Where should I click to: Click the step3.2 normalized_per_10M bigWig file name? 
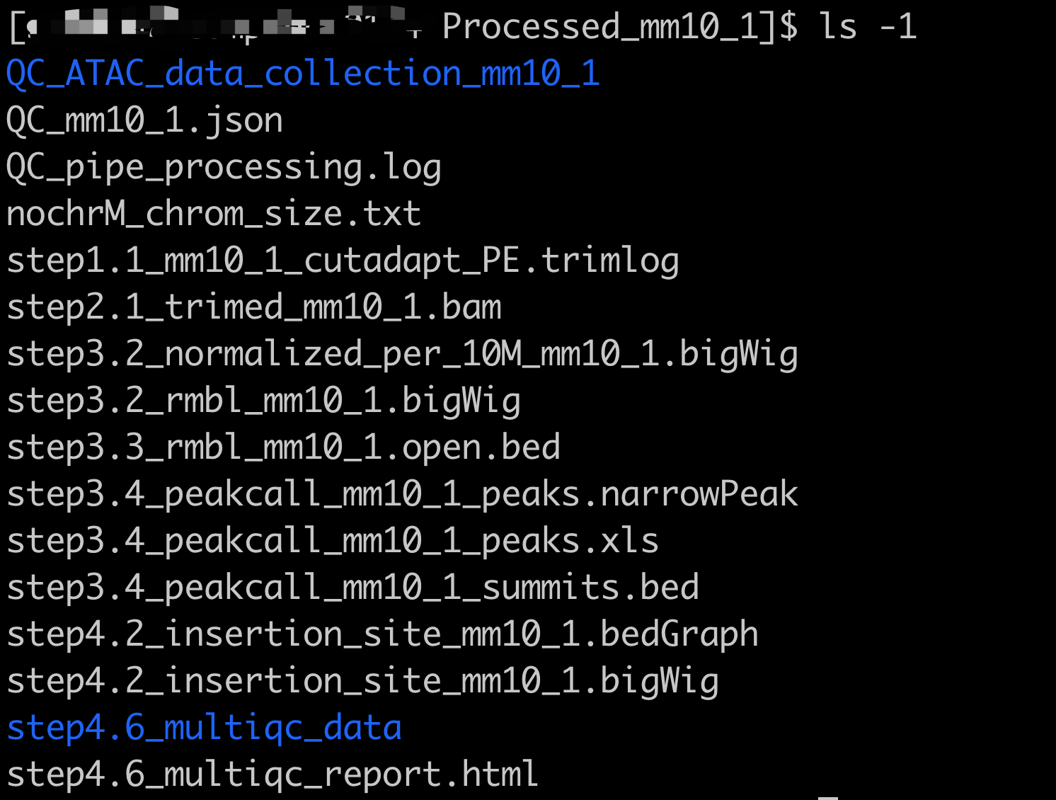[x=402, y=354]
